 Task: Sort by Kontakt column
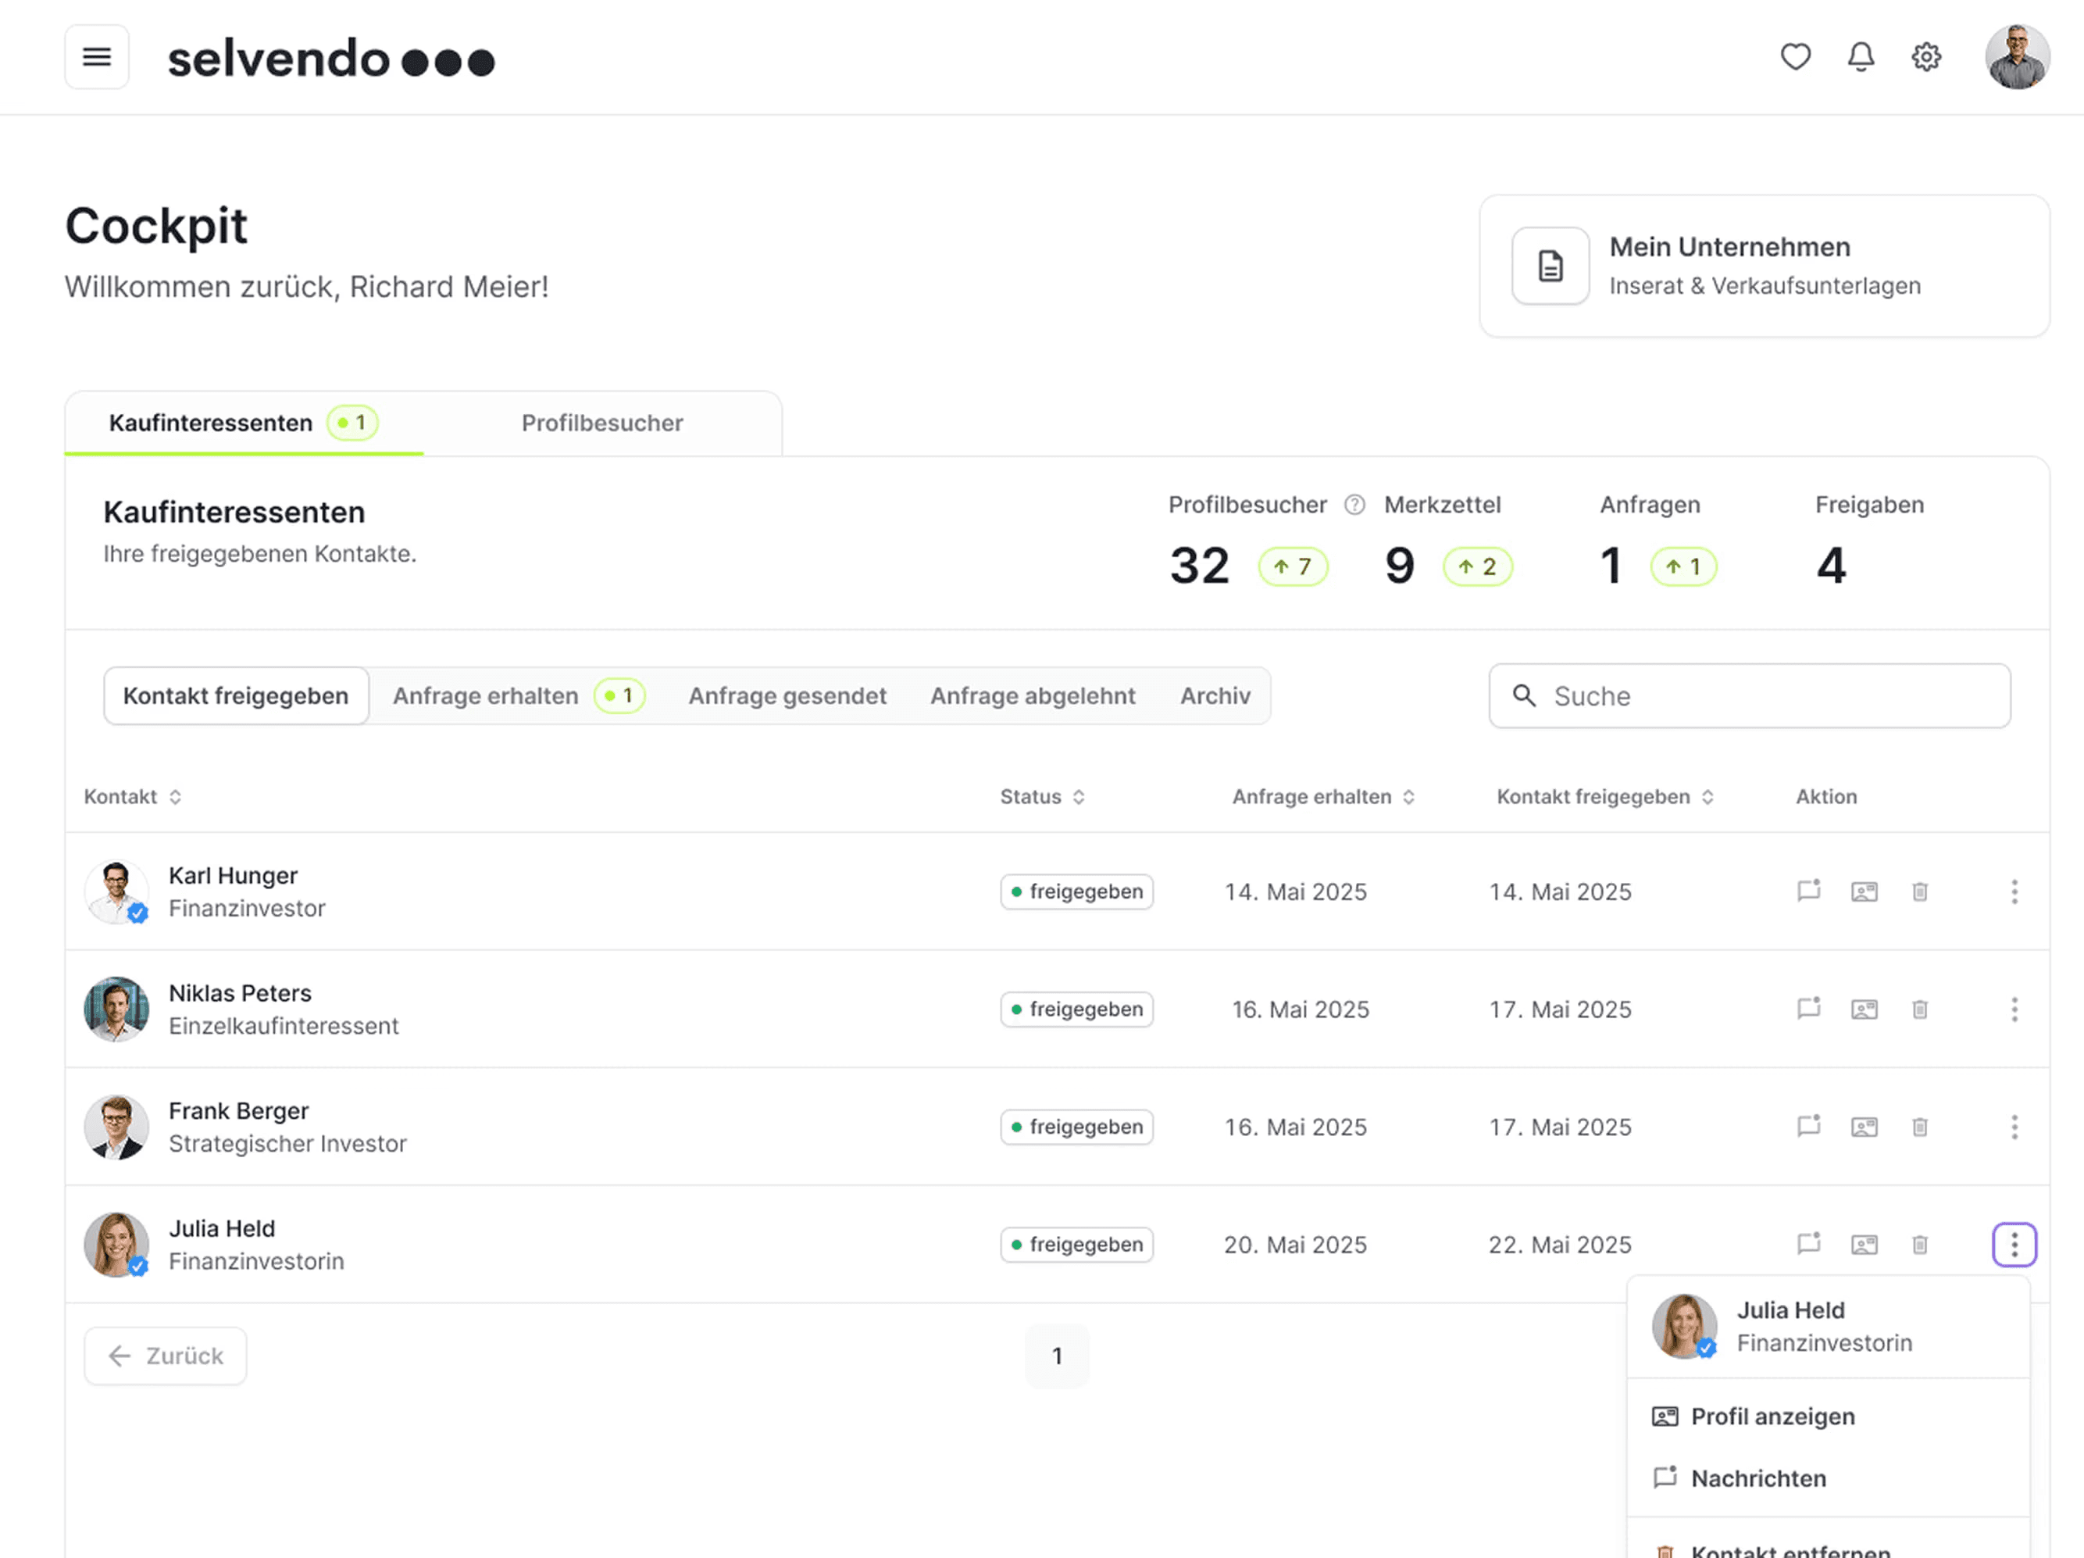133,798
